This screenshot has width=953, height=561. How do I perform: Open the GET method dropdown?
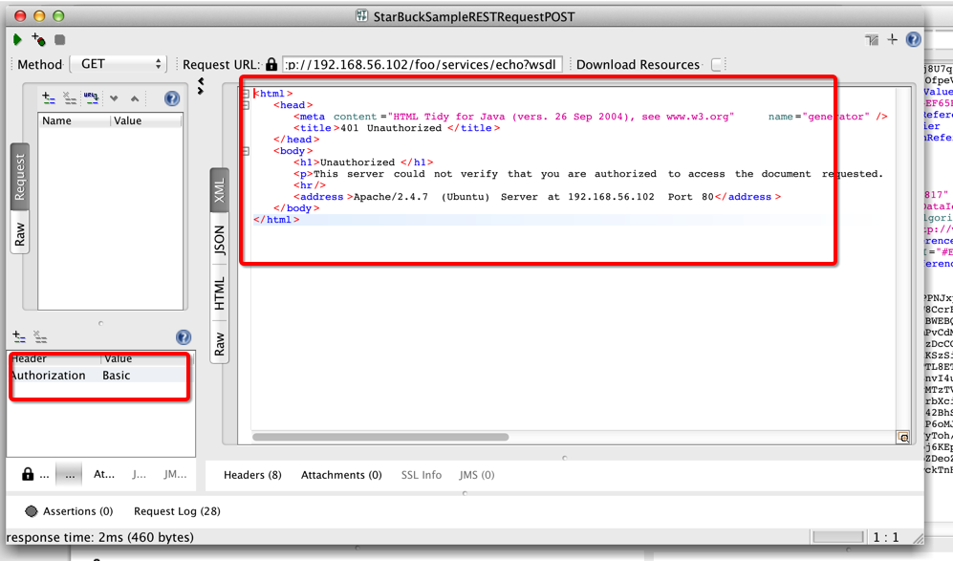[x=119, y=64]
